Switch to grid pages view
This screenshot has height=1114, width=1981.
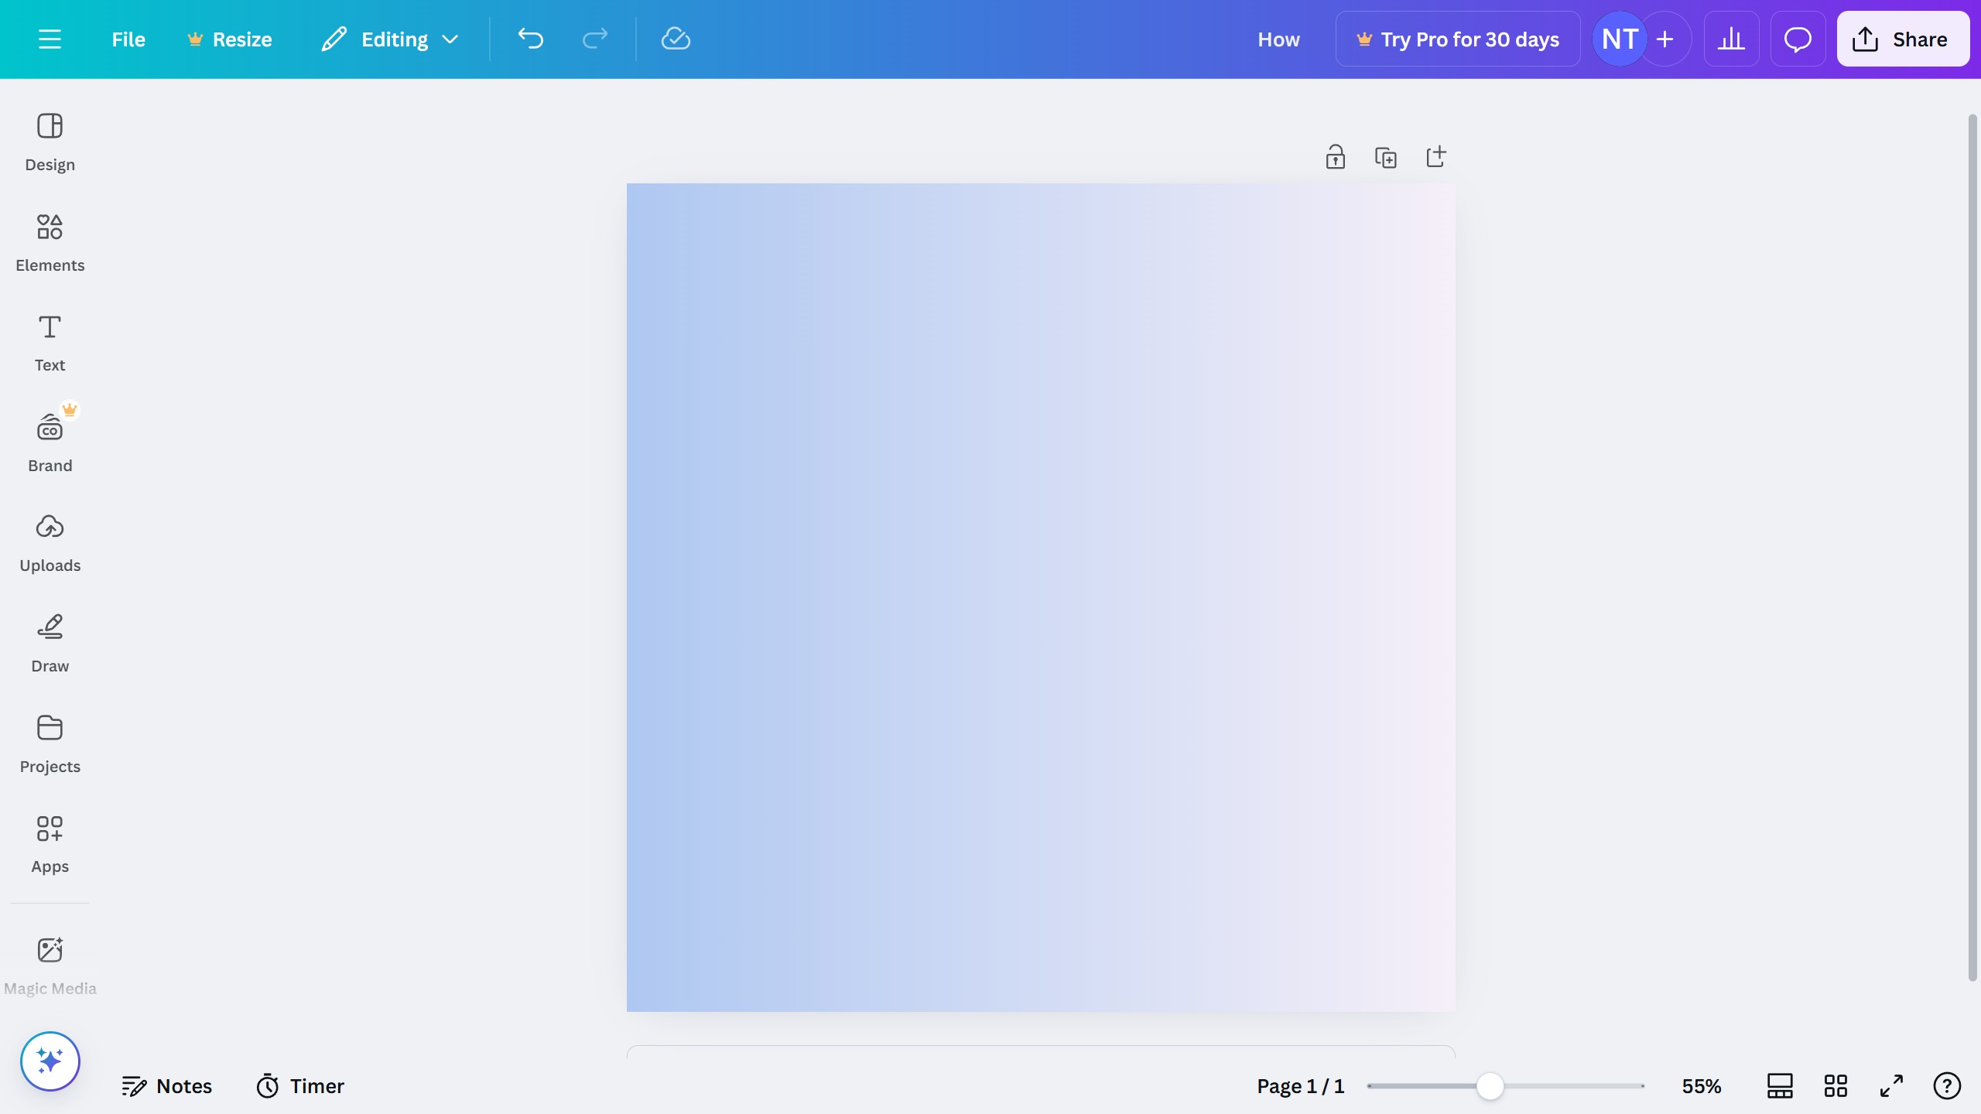[x=1836, y=1085]
